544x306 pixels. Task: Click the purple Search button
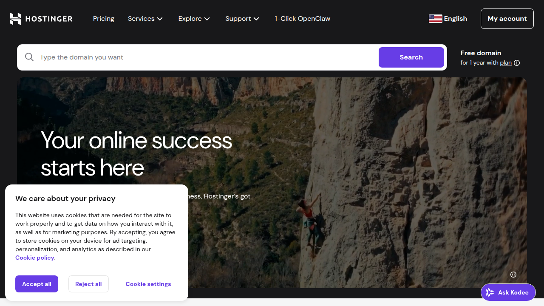411,57
